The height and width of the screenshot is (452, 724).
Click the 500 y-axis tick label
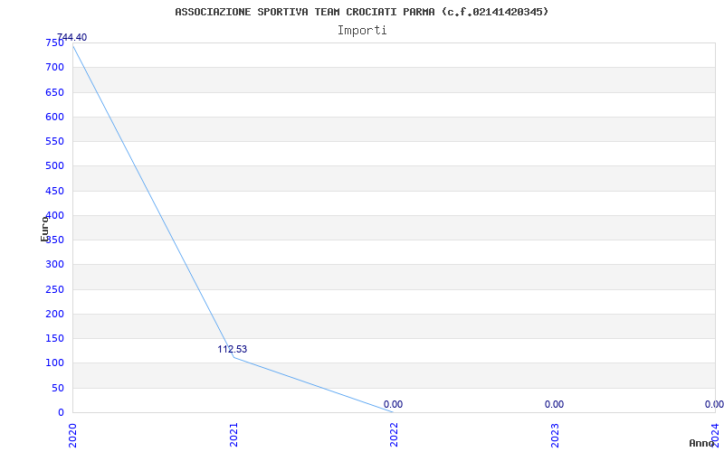click(x=54, y=166)
